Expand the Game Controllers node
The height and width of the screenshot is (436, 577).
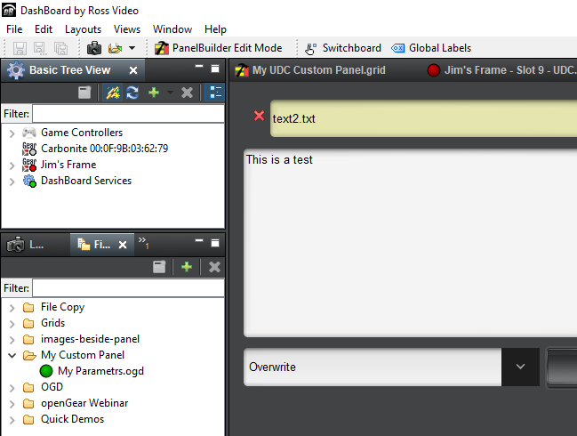pyautogui.click(x=12, y=133)
